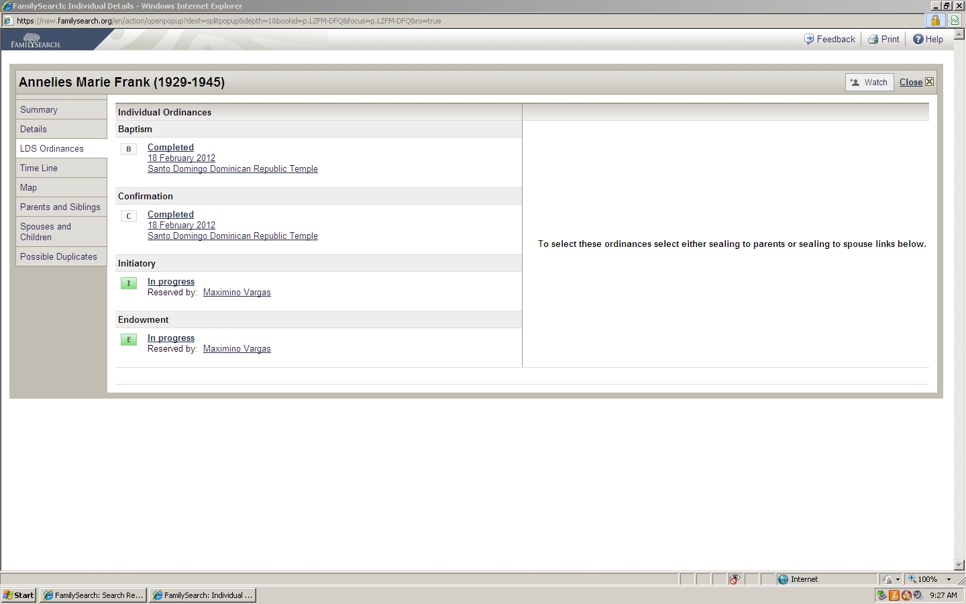Click the X icon next to Close

929,82
